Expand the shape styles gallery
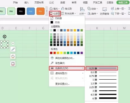The image size is (130, 103). [x=47, y=11]
